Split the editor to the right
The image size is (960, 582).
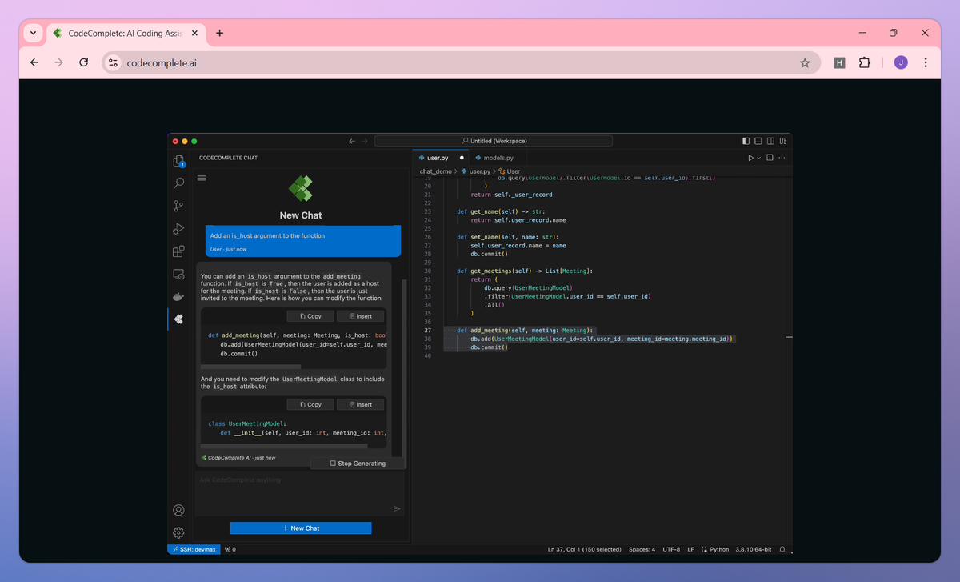[770, 158]
